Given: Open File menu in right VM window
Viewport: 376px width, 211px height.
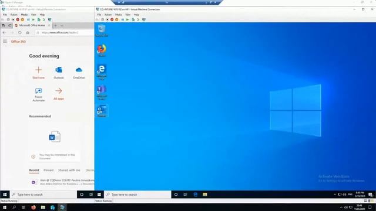Looking at the screenshot, I should [x=99, y=15].
